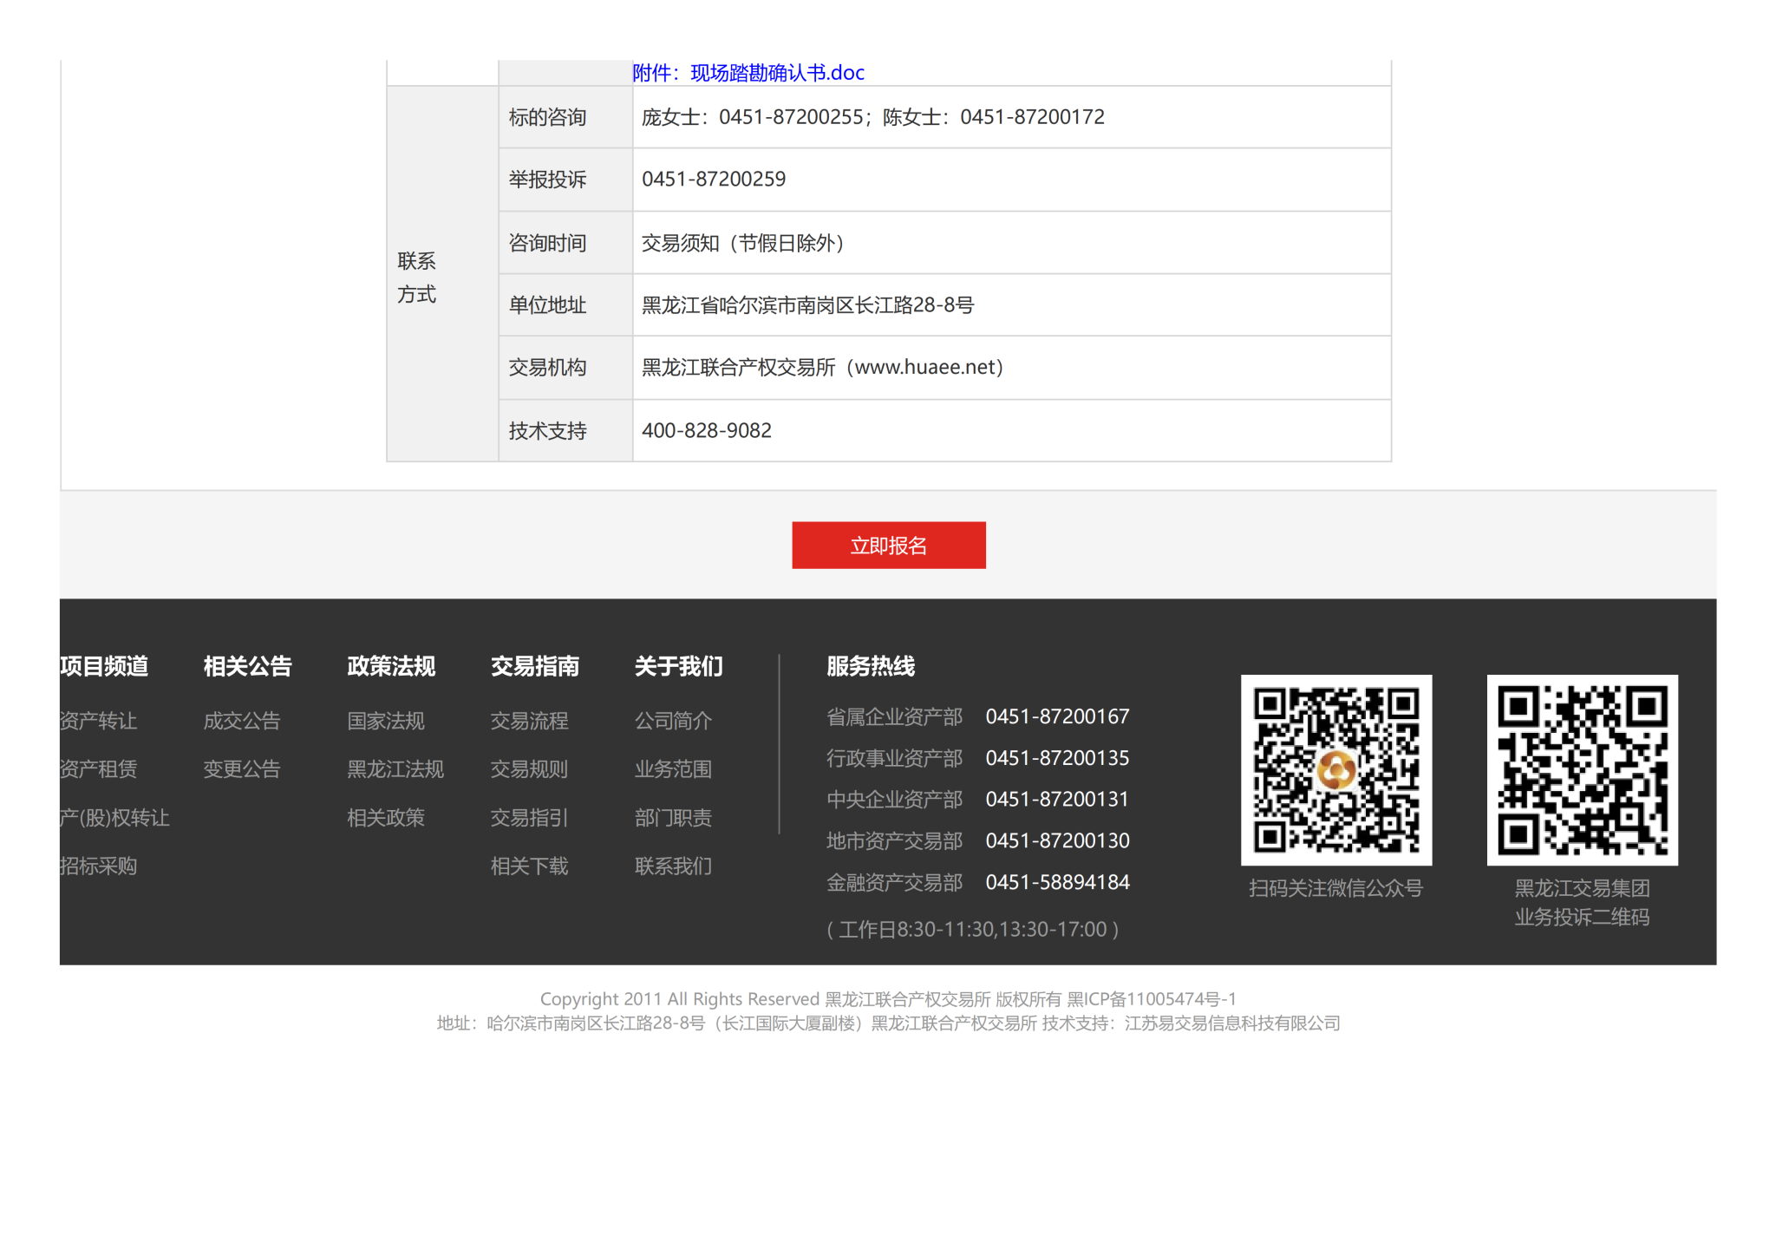Click the 技术支持 label cell

pos(565,431)
